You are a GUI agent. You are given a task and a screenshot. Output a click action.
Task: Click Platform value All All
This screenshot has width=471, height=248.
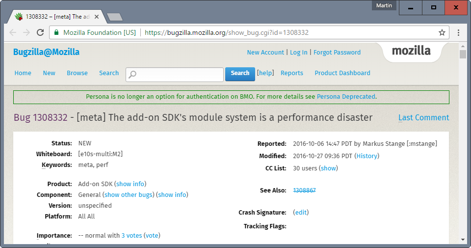(x=86, y=217)
